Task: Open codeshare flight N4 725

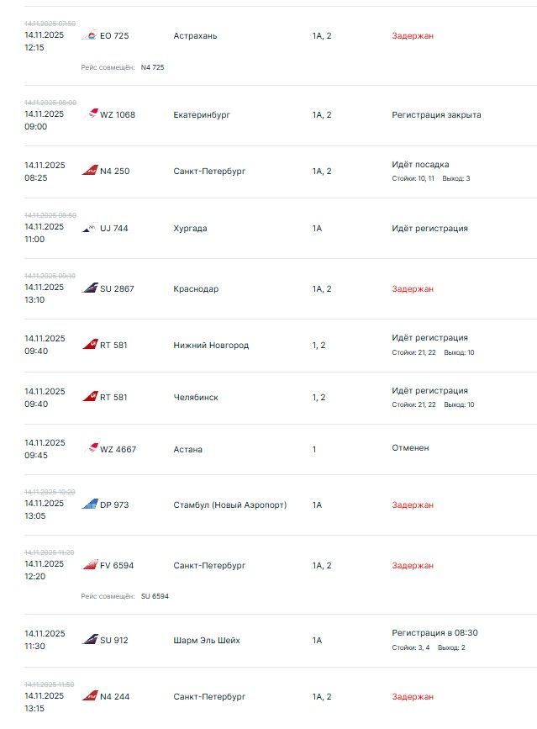Action: coord(152,67)
